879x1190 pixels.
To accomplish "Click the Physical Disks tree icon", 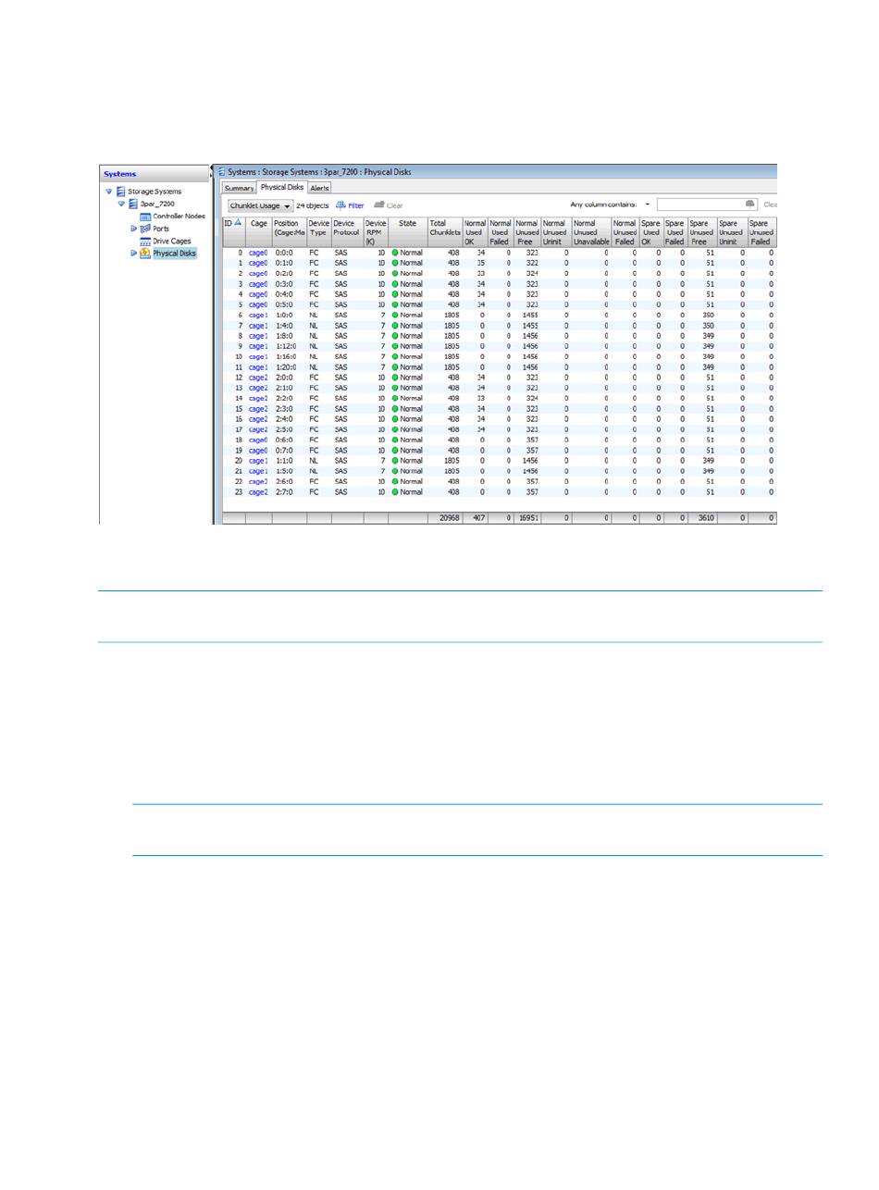I will tap(145, 253).
